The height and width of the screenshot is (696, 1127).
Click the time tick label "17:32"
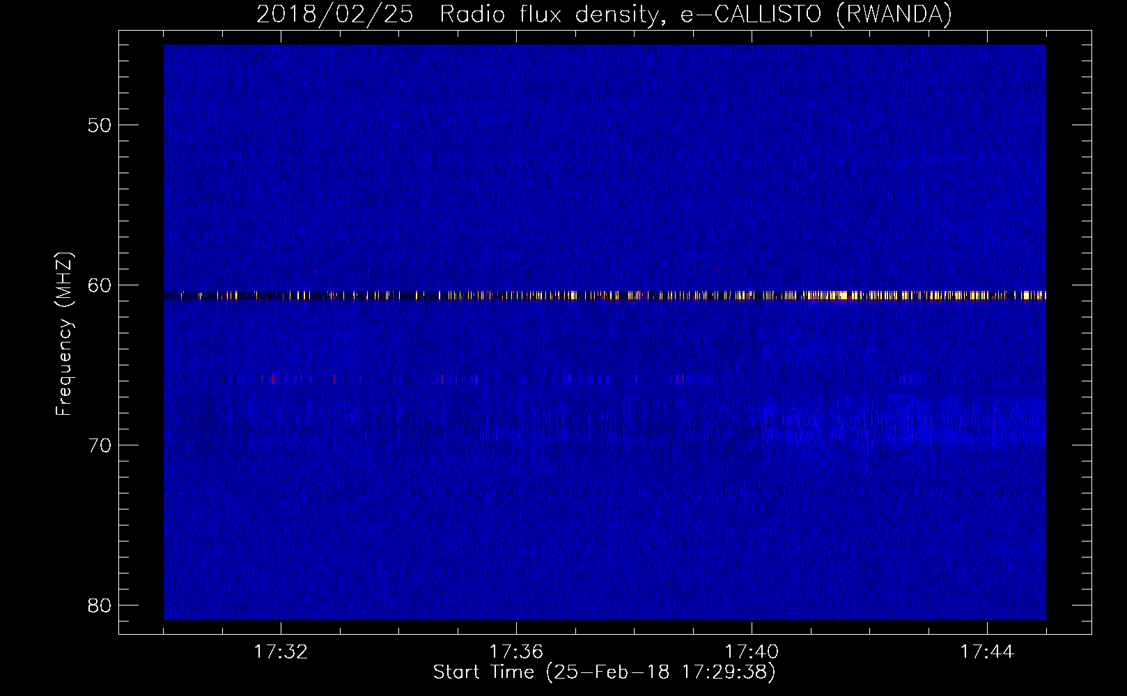(x=281, y=652)
